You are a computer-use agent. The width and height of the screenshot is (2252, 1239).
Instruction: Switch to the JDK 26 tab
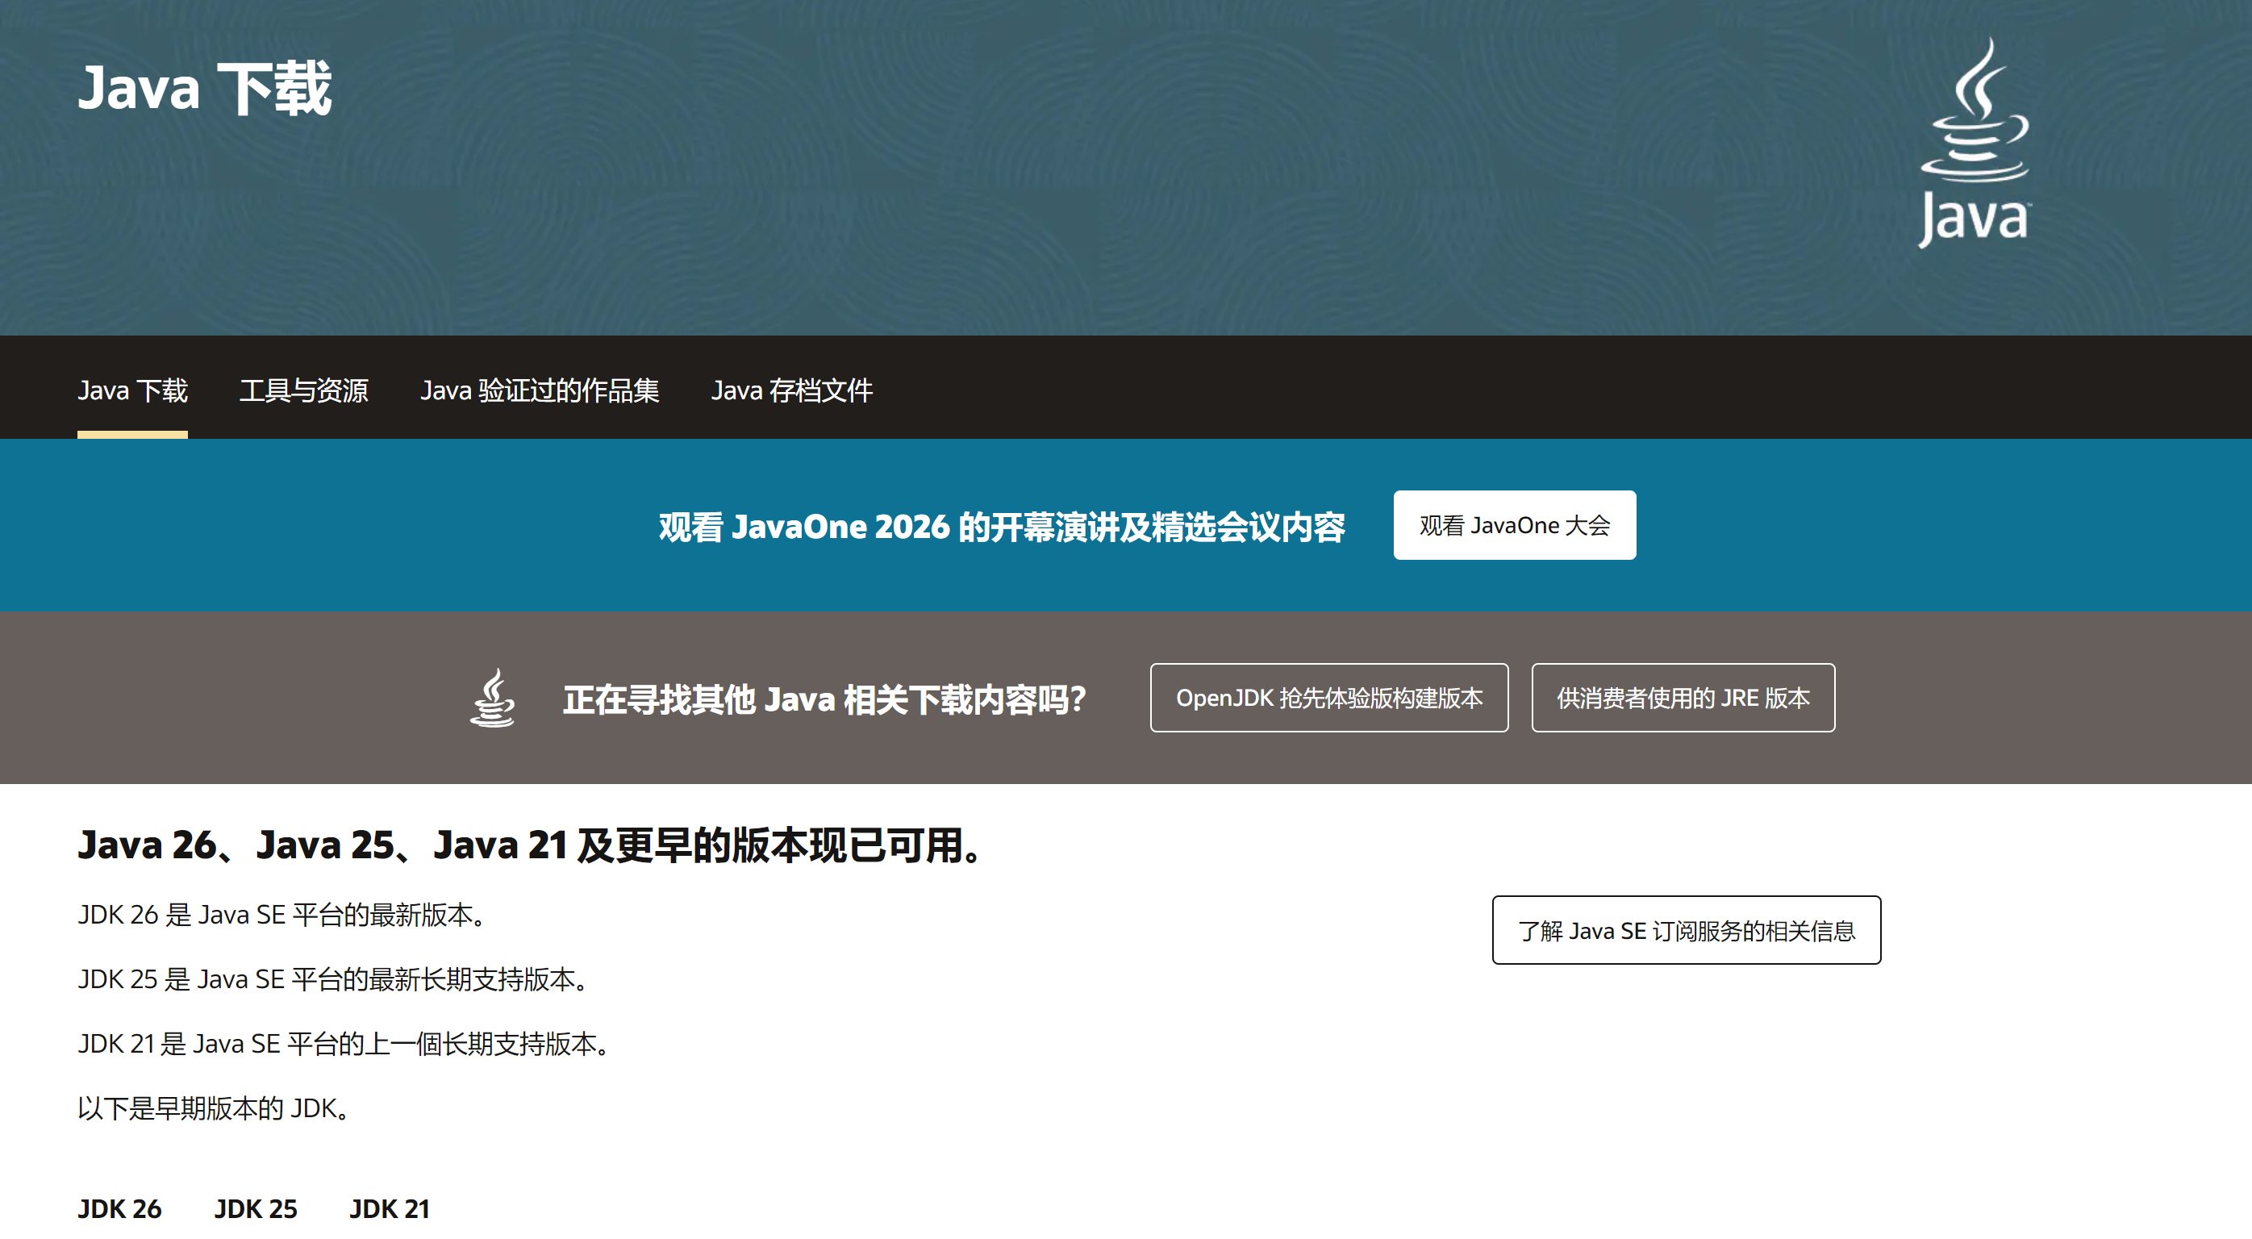tap(119, 1208)
